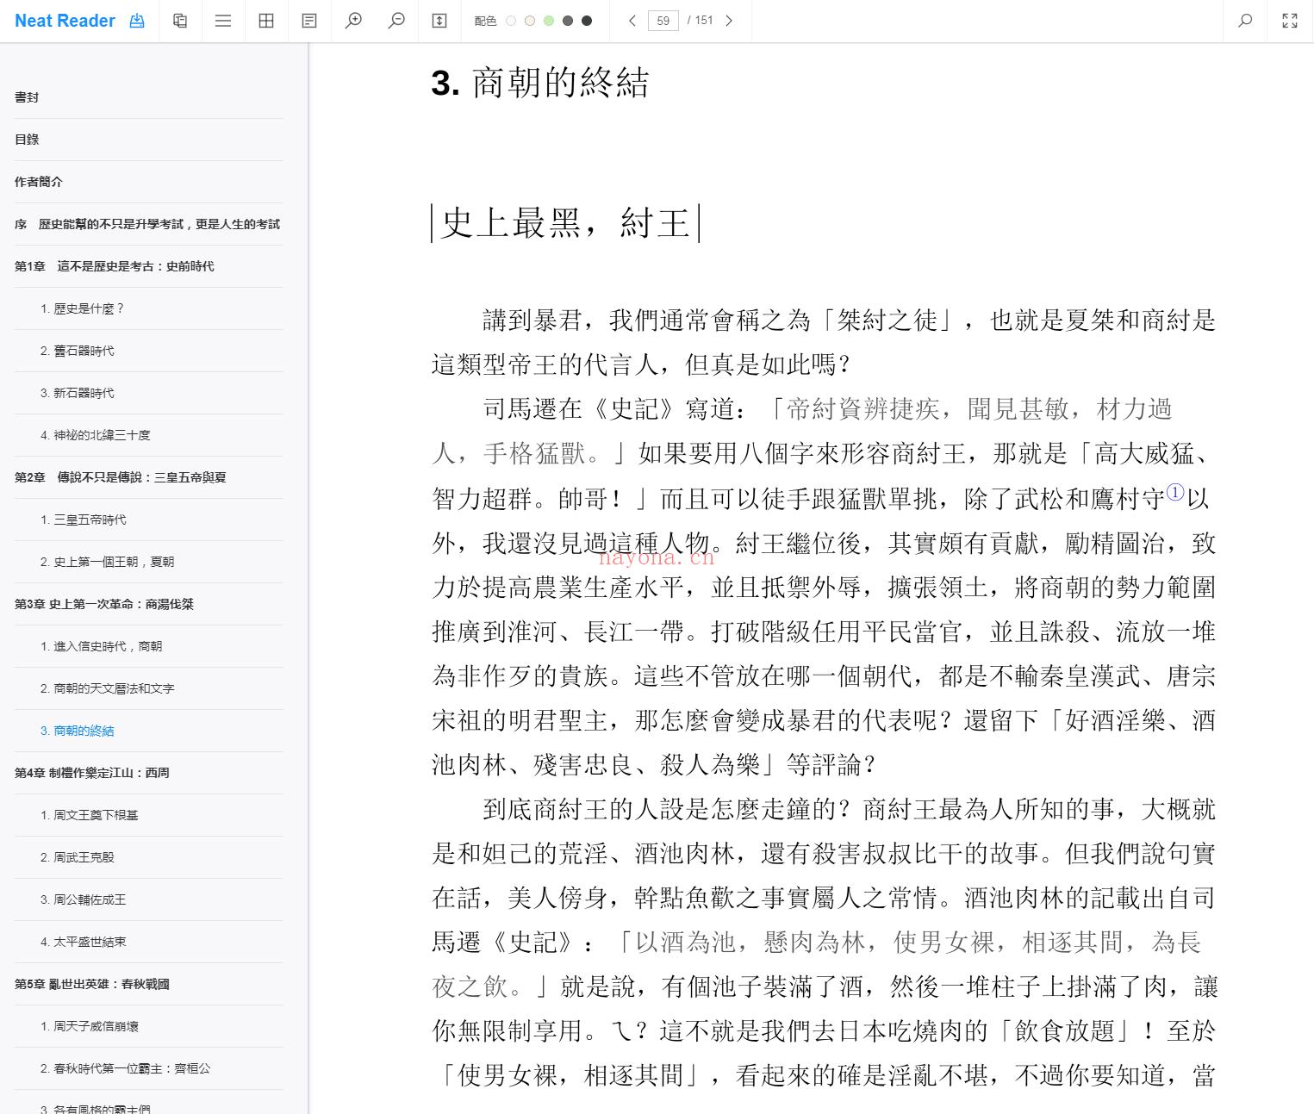The height and width of the screenshot is (1114, 1314).
Task: Select the white color theme swatch
Action: (511, 21)
